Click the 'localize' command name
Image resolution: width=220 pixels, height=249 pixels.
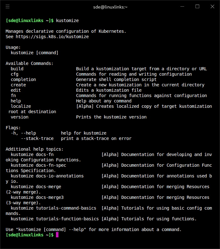[x=21, y=106]
